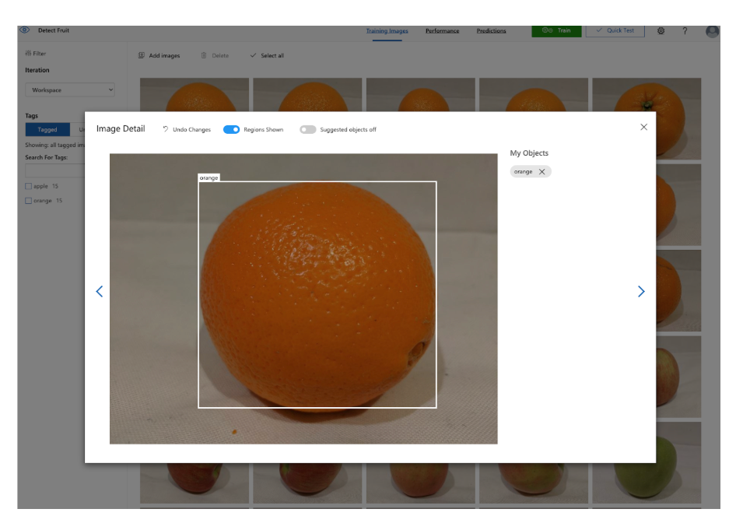
Task: Switch to the Performance tab
Action: 441,30
